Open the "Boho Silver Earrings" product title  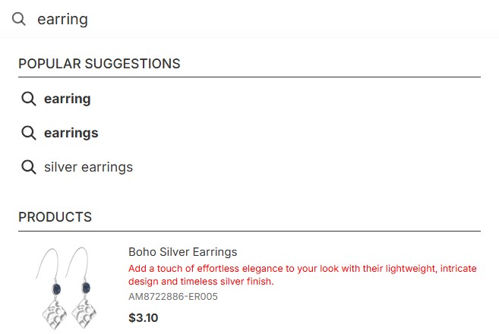click(x=182, y=252)
